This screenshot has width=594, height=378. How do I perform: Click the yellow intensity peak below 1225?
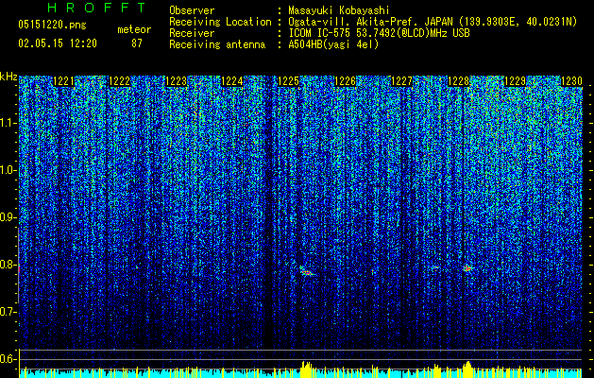click(307, 369)
